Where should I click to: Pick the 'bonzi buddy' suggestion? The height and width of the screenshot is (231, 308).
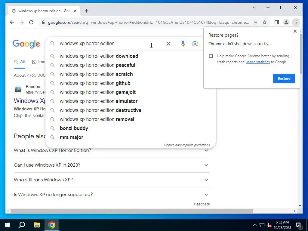[x=131, y=128]
